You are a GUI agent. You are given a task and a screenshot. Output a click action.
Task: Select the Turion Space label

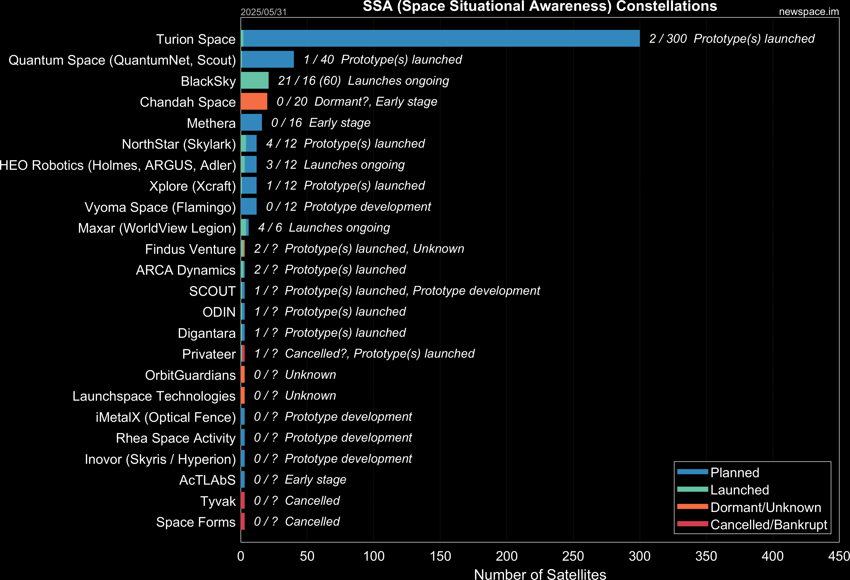coord(196,39)
